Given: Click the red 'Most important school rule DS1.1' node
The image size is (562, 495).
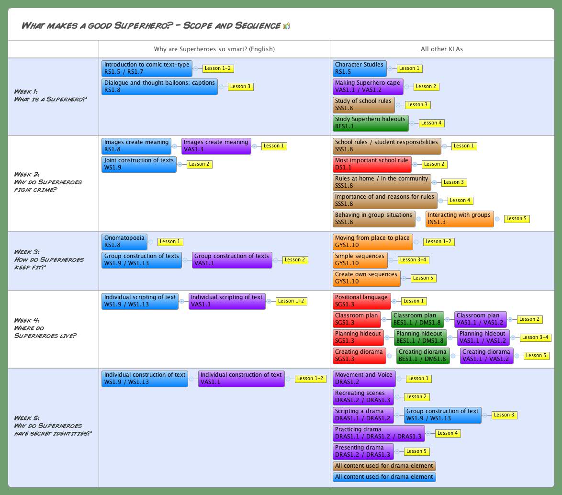Looking at the screenshot, I should pyautogui.click(x=372, y=164).
